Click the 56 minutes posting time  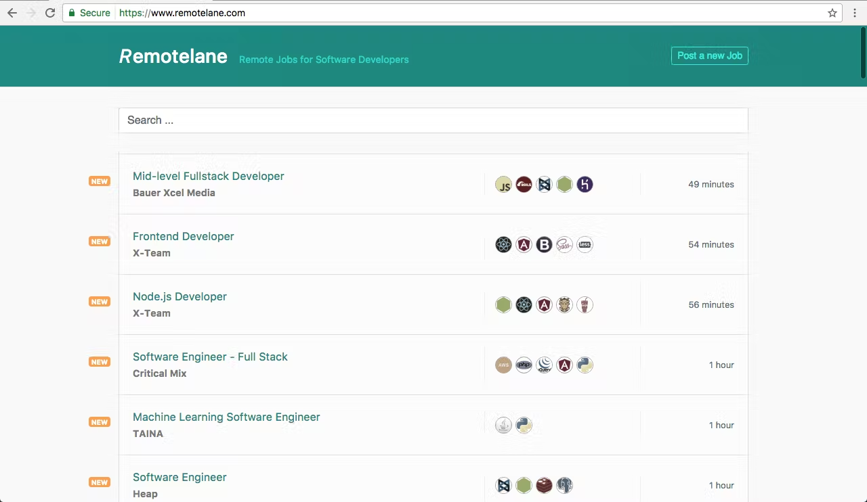[x=711, y=304]
